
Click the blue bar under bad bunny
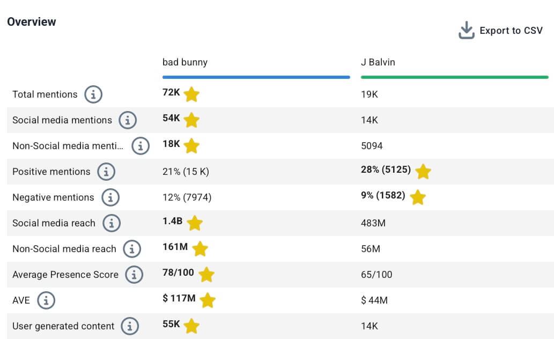256,77
